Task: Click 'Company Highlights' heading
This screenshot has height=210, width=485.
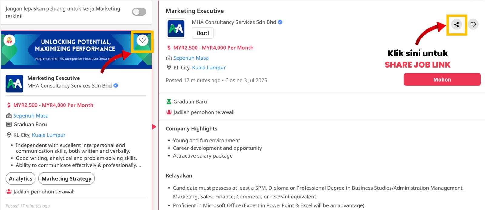Action: click(192, 128)
